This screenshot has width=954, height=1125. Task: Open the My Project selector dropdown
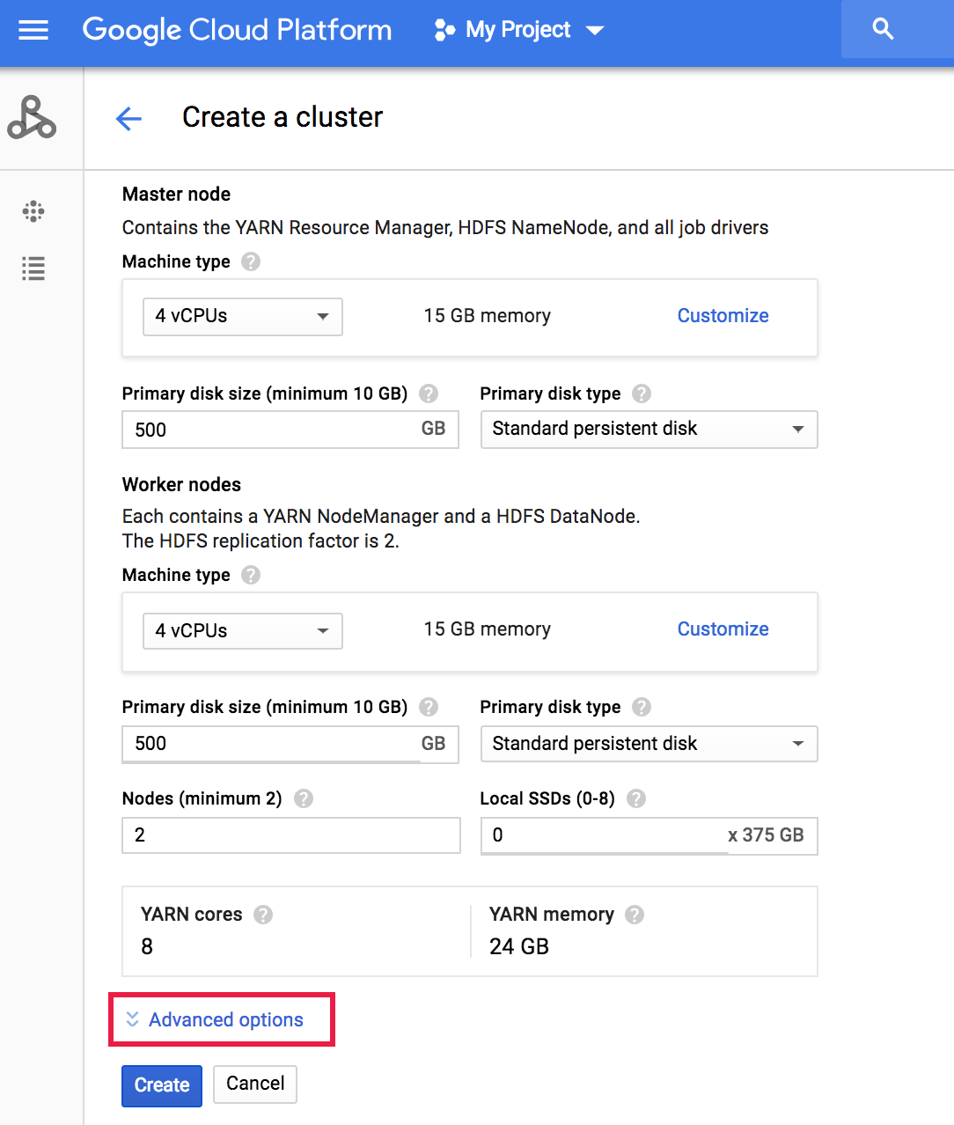(x=519, y=30)
